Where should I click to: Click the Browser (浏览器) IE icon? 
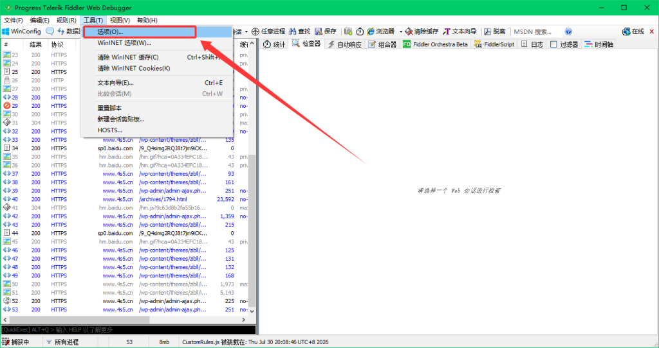(x=370, y=31)
